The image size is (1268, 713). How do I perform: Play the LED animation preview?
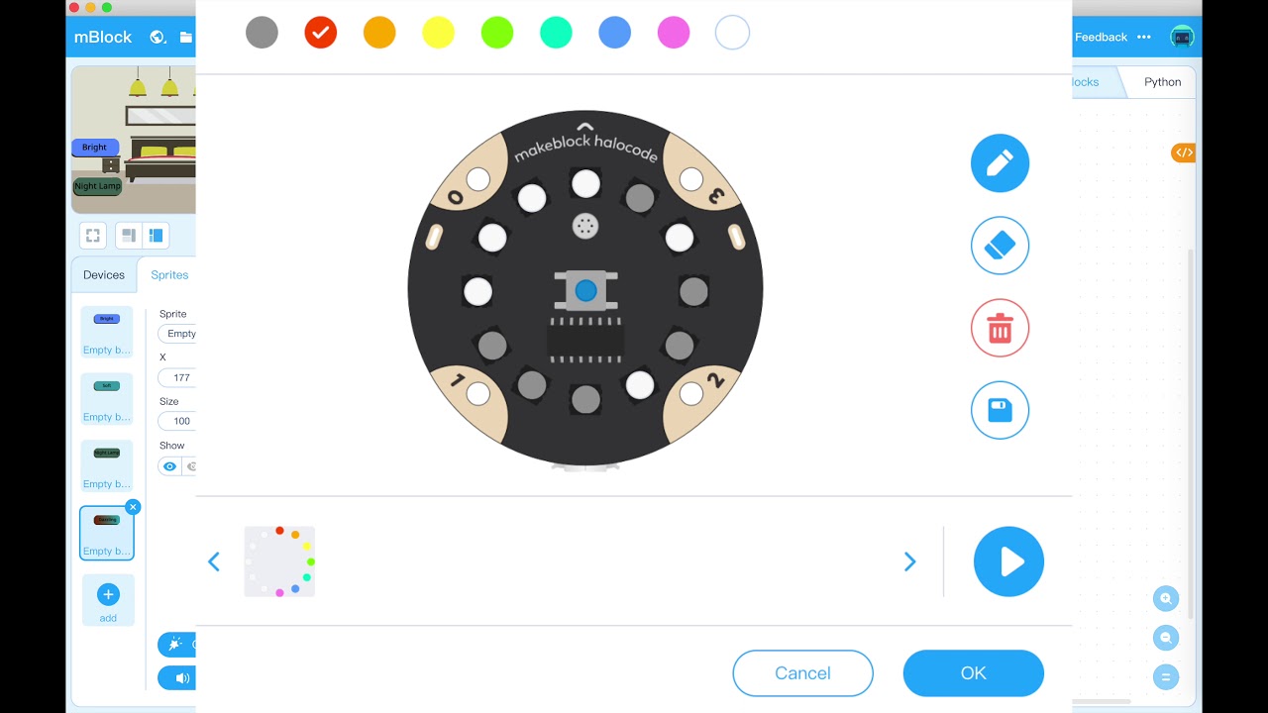click(x=1008, y=561)
